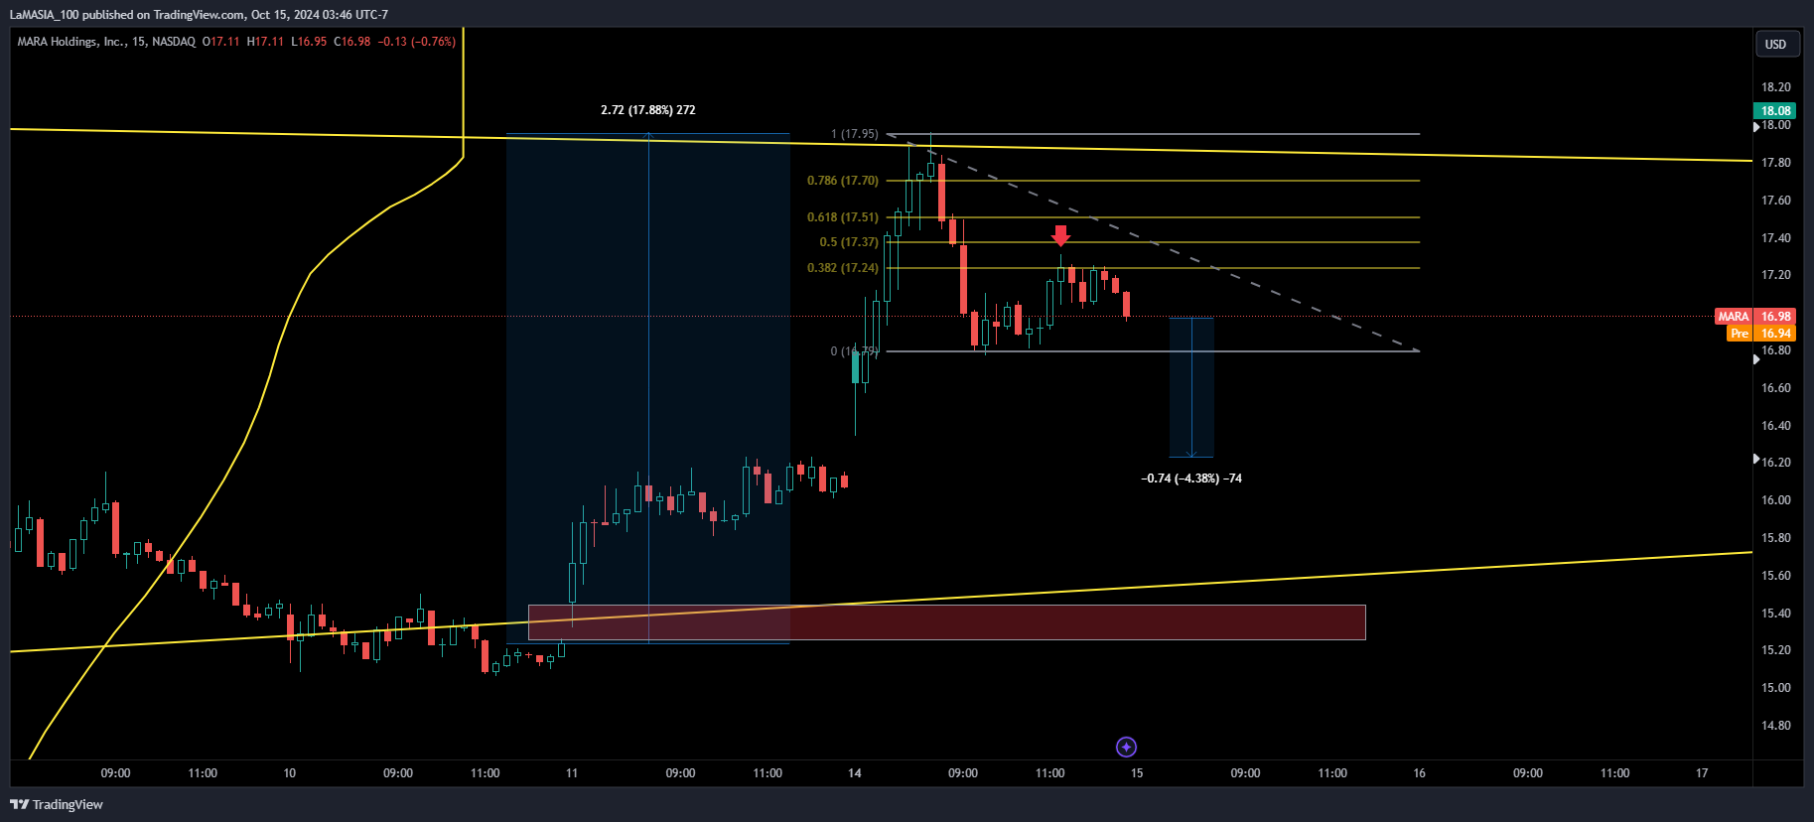Click the date label 11 on the time axis

572,773
